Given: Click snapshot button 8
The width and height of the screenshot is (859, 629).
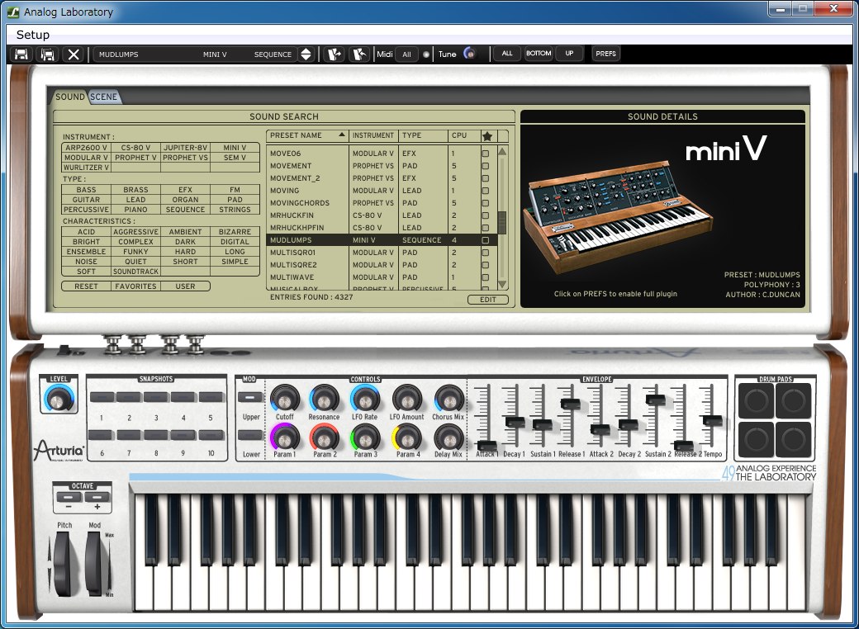Looking at the screenshot, I should click(x=156, y=435).
